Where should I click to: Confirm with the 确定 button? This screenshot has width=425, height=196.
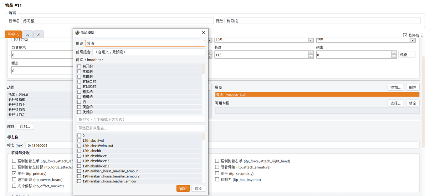pos(183,189)
